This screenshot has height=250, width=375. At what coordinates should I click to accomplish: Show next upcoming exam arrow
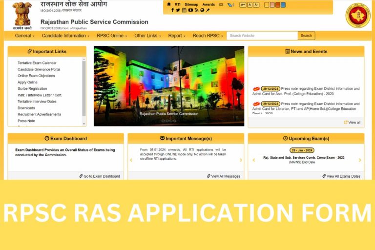tap(360, 160)
